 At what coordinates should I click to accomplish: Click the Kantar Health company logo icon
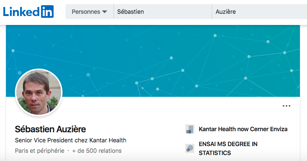tap(190, 129)
